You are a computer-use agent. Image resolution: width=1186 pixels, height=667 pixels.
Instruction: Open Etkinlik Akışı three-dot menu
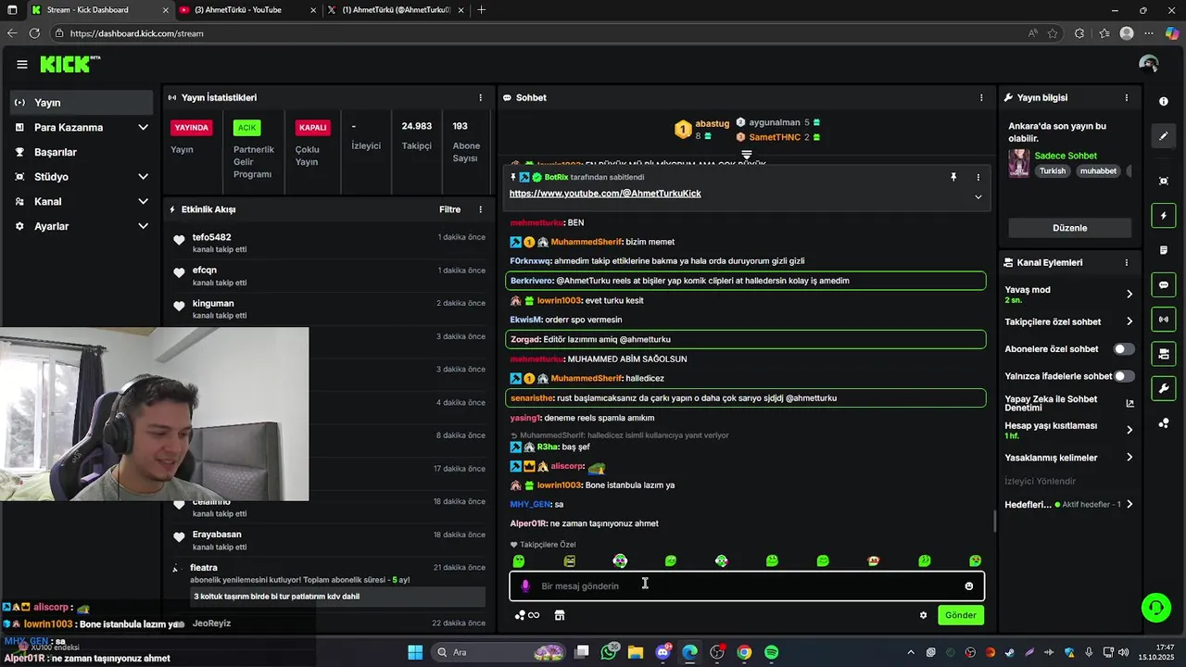480,209
